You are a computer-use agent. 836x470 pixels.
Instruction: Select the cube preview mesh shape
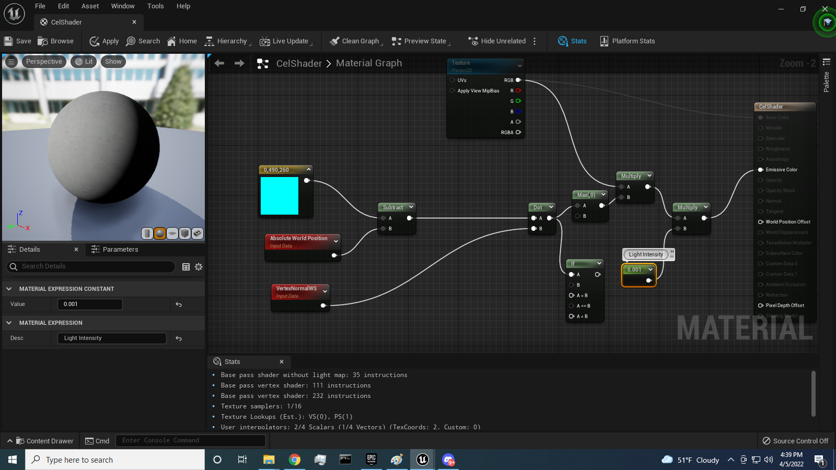(184, 233)
